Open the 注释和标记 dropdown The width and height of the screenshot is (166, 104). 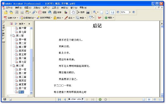pyautogui.click(x=27, y=18)
